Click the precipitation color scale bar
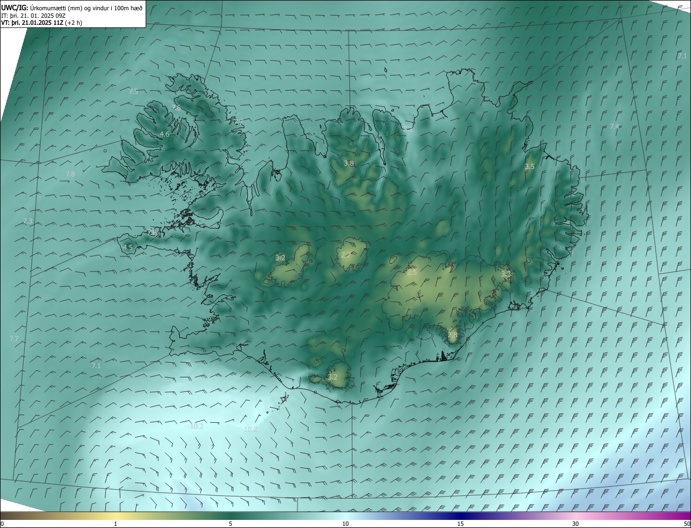The width and height of the screenshot is (691, 528). tap(345, 516)
